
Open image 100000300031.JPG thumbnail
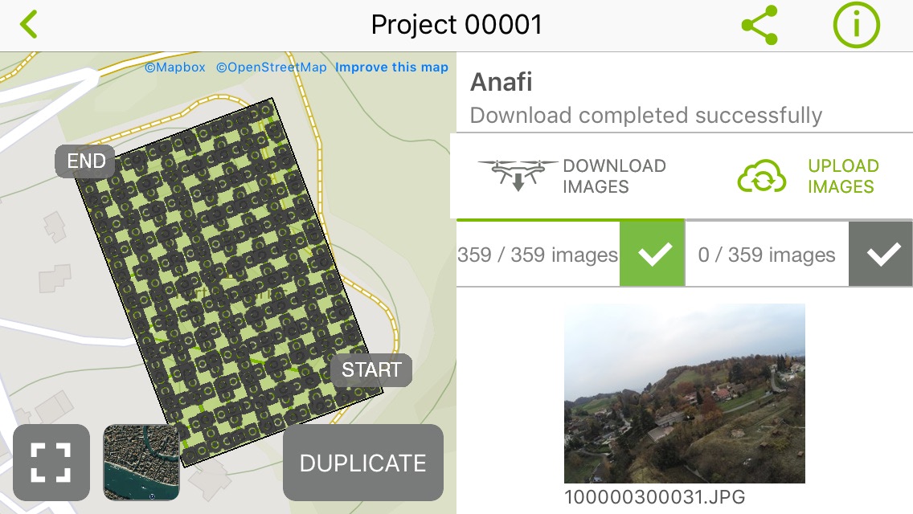(x=685, y=392)
